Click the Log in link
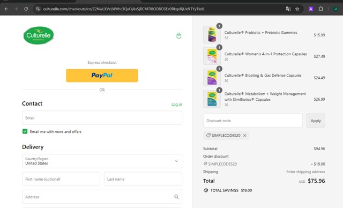Viewport: 343px width, 208px height. tap(177, 105)
